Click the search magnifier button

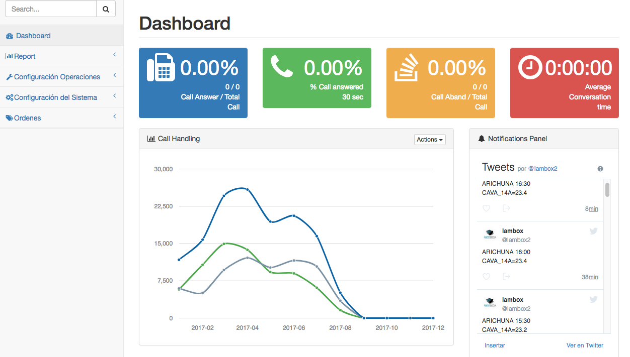pyautogui.click(x=106, y=9)
